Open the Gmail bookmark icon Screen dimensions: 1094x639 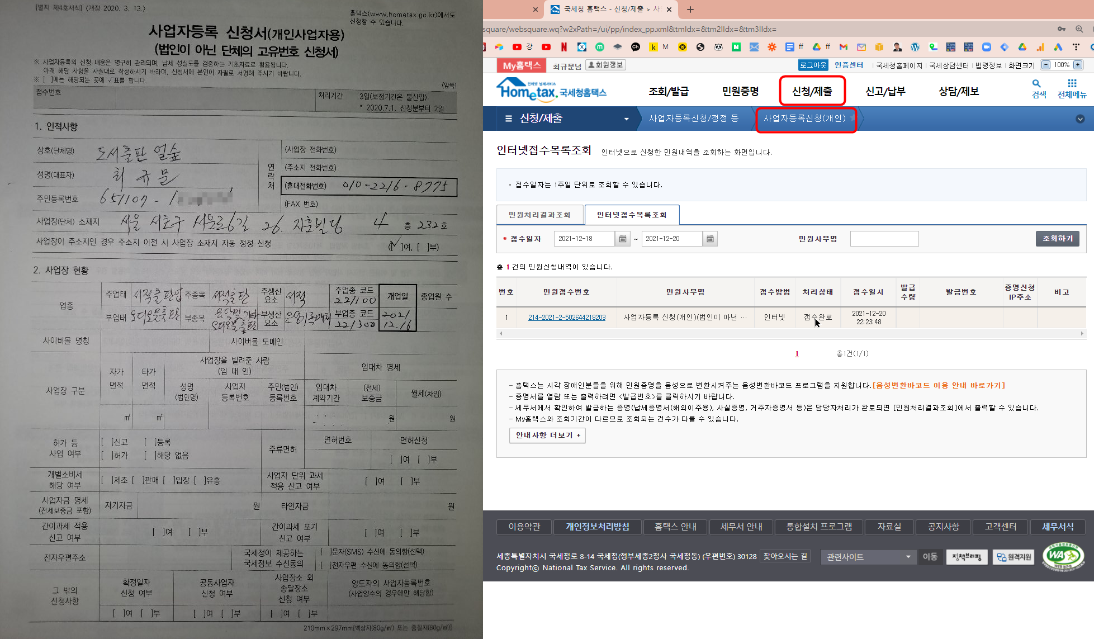tap(844, 47)
